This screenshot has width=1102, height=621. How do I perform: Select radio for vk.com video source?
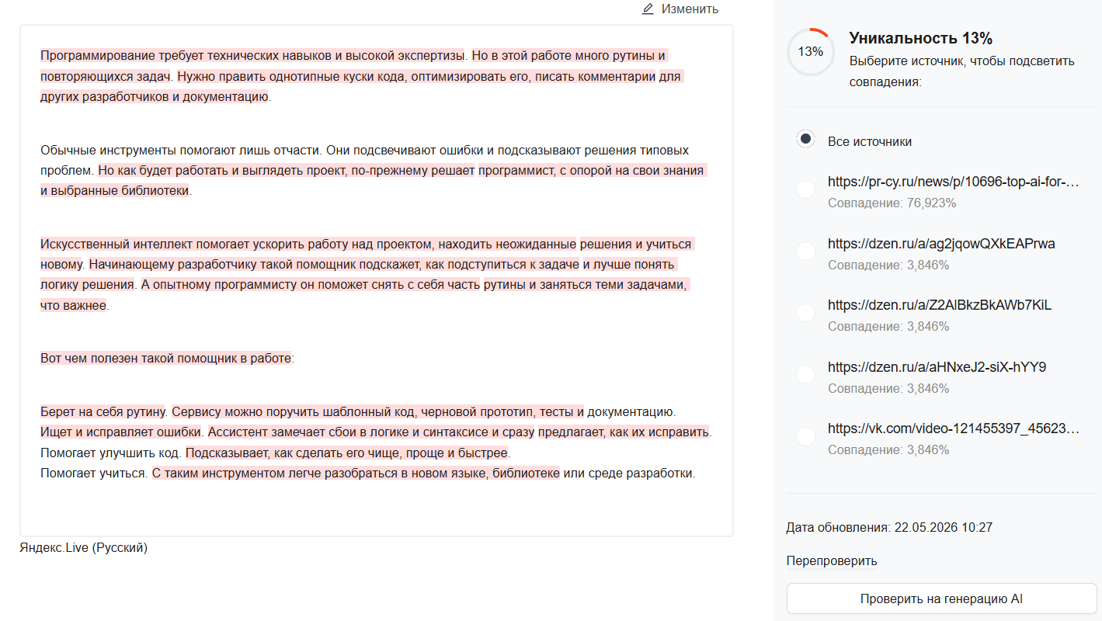[806, 435]
